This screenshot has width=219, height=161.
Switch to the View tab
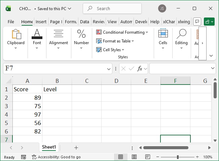112,22
